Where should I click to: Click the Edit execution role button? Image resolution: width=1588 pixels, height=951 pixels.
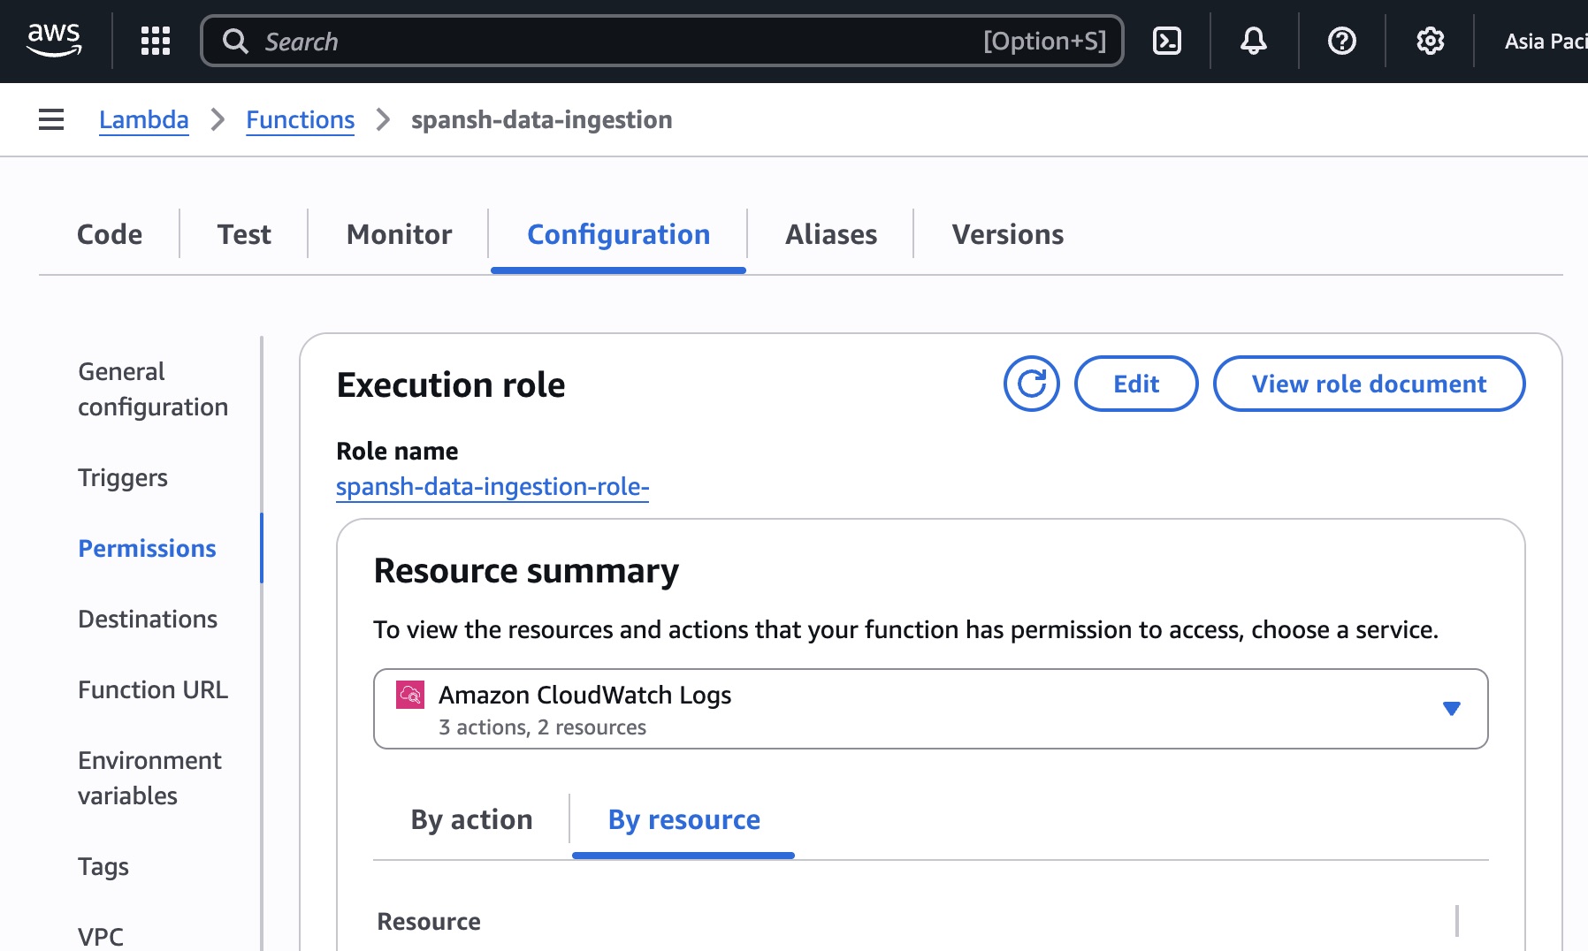[x=1135, y=384]
